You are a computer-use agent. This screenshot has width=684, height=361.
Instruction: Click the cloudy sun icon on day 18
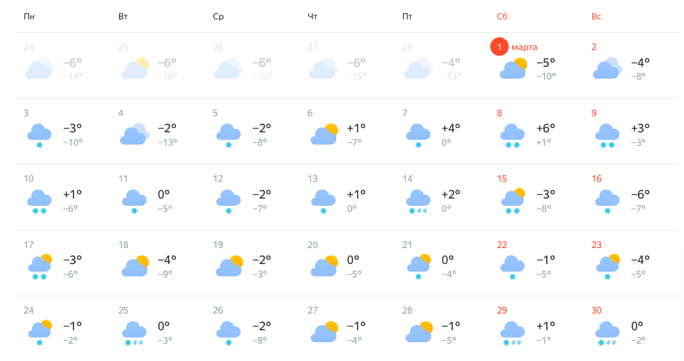[x=135, y=266]
